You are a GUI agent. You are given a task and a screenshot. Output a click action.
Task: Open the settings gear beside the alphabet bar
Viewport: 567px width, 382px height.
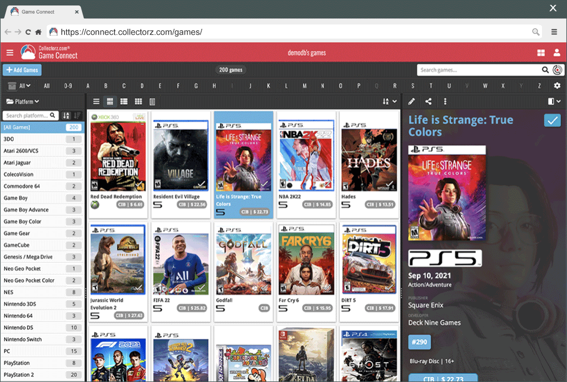point(557,85)
